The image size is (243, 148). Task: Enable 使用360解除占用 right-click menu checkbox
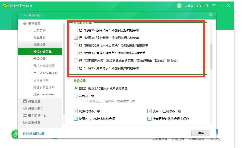[x=76, y=30]
